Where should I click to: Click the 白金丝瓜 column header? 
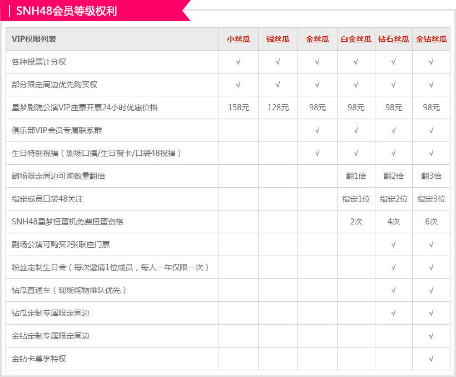coord(356,39)
